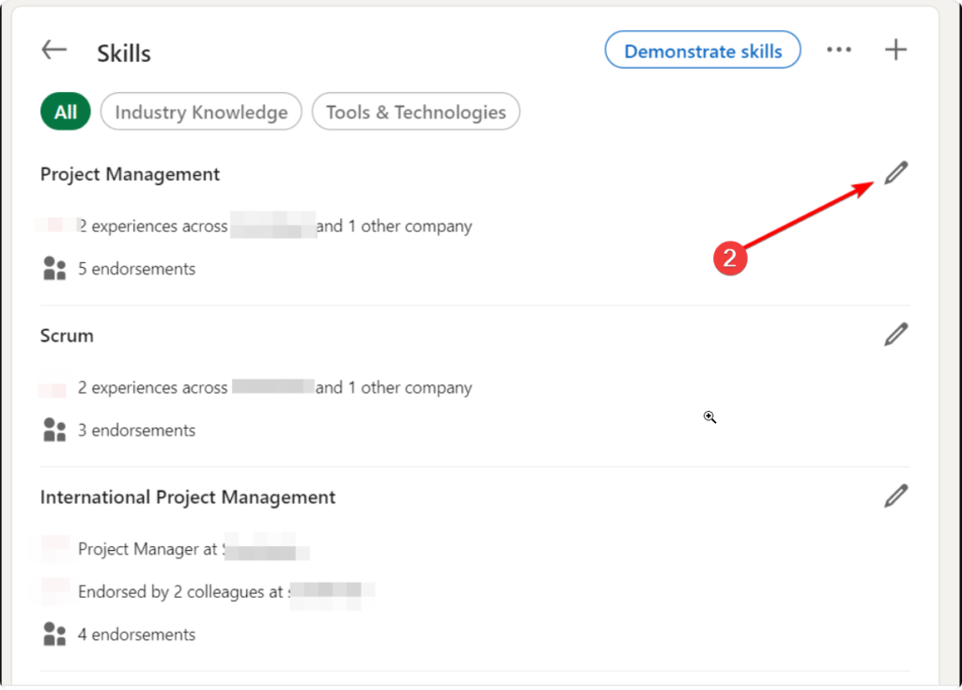The image size is (962, 690).
Task: Click the Project Management skill title
Action: (130, 174)
